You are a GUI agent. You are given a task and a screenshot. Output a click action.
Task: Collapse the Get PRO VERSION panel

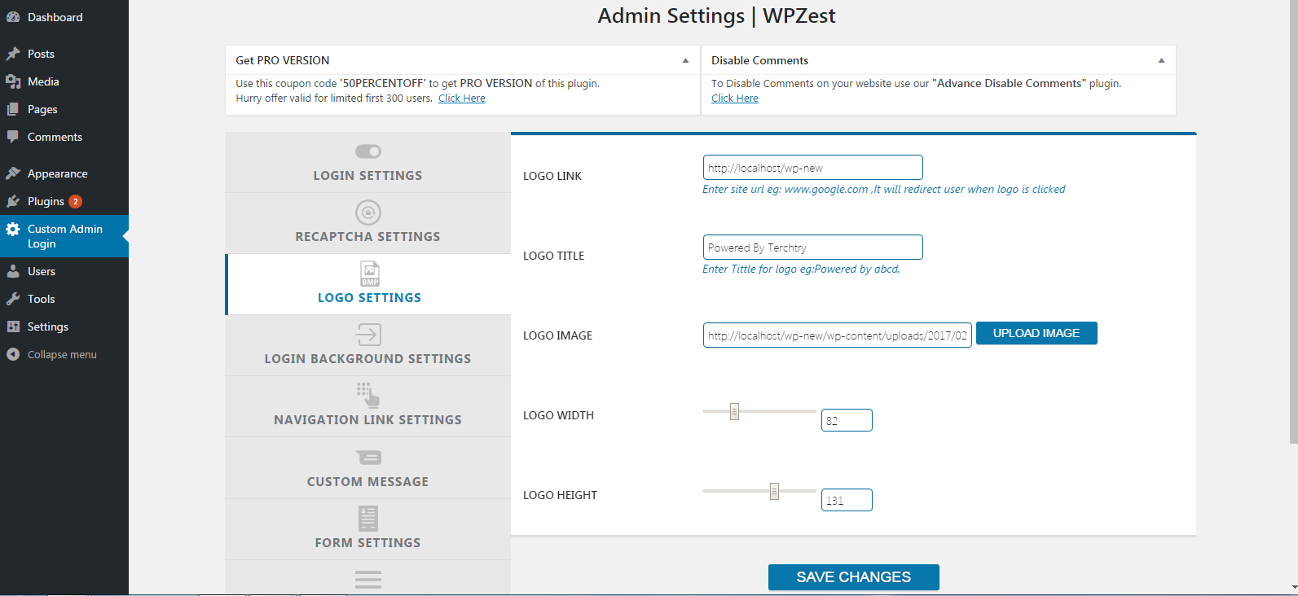(684, 60)
